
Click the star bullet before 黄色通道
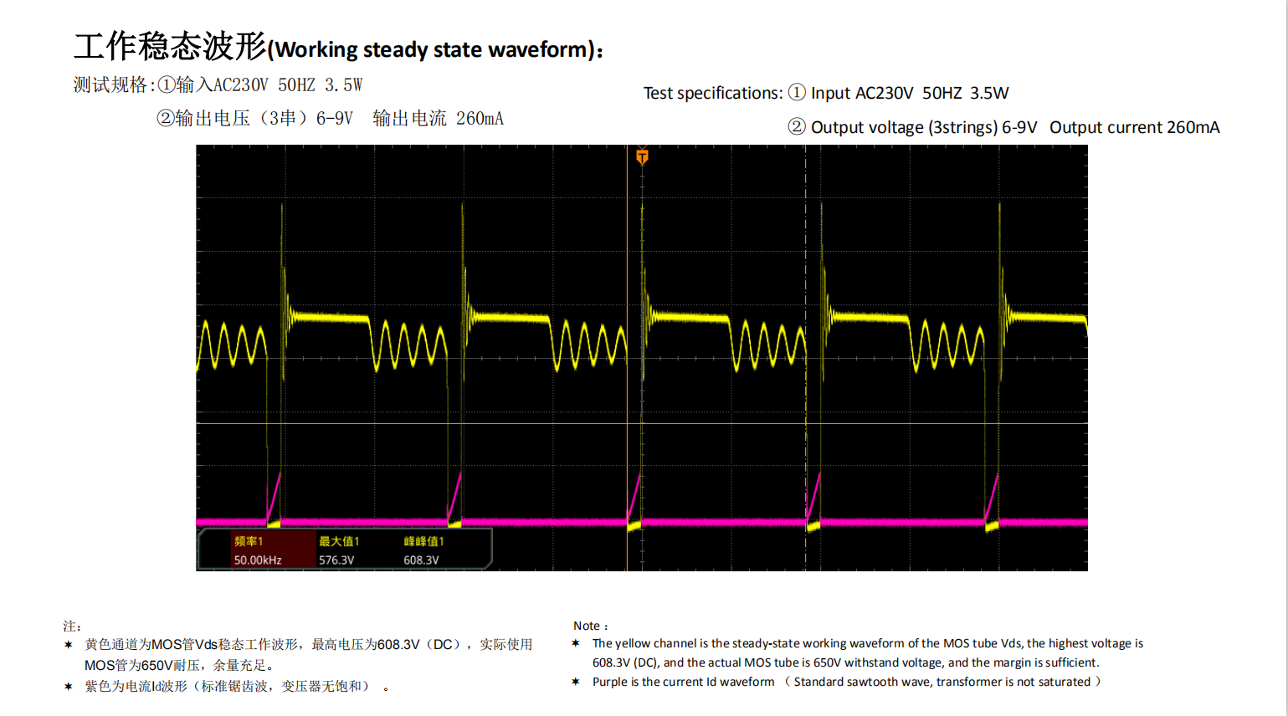click(x=69, y=645)
